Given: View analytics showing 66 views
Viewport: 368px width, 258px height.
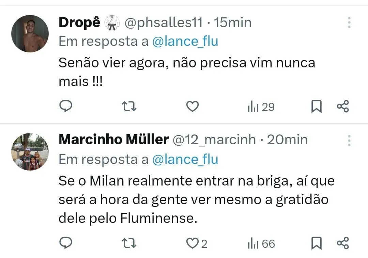Looking at the screenshot, I should point(261,244).
